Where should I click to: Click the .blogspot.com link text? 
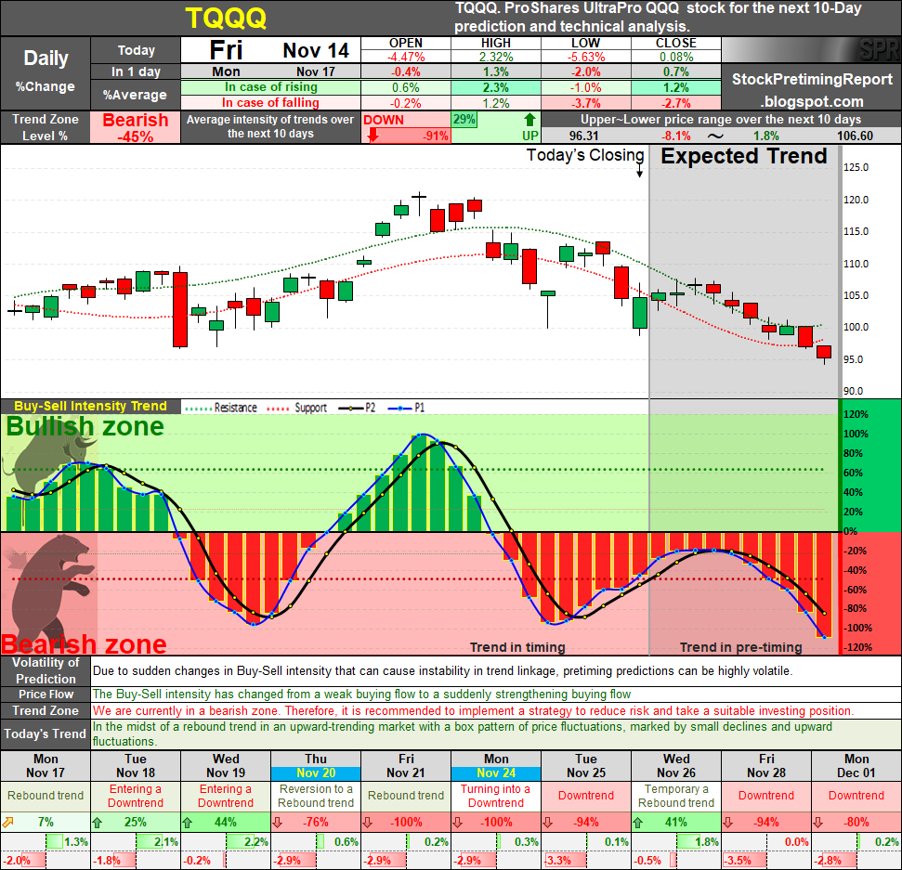click(812, 102)
